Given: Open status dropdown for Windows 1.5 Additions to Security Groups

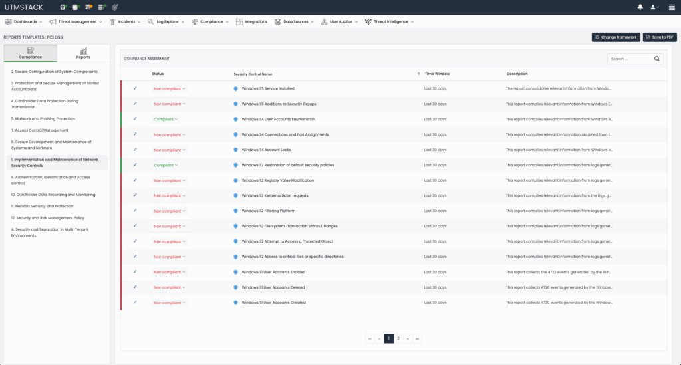Looking at the screenshot, I should [169, 104].
